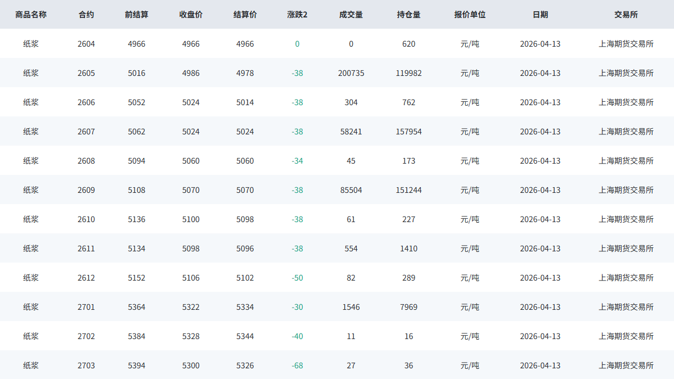Image resolution: width=674 pixels, height=379 pixels.
Task: Select contract code 2604 cell
Action: pyautogui.click(x=86, y=44)
